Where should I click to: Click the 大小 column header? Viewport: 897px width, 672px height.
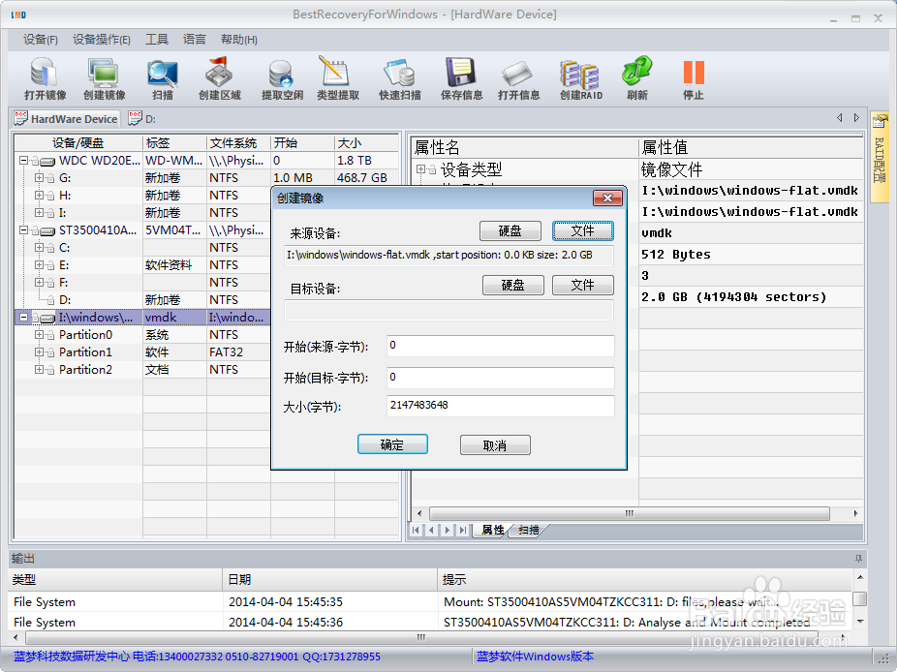pyautogui.click(x=366, y=143)
